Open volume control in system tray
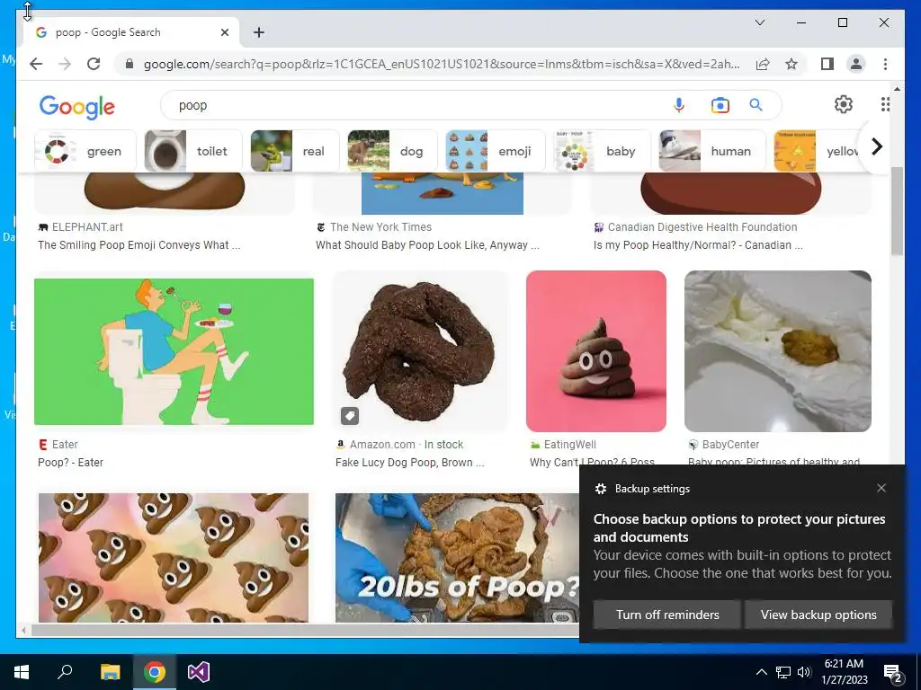This screenshot has height=690, width=921. [804, 672]
